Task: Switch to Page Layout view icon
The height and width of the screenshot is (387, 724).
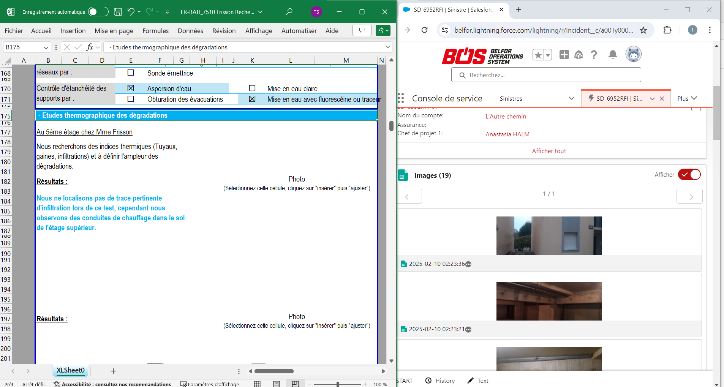Action: point(277,384)
